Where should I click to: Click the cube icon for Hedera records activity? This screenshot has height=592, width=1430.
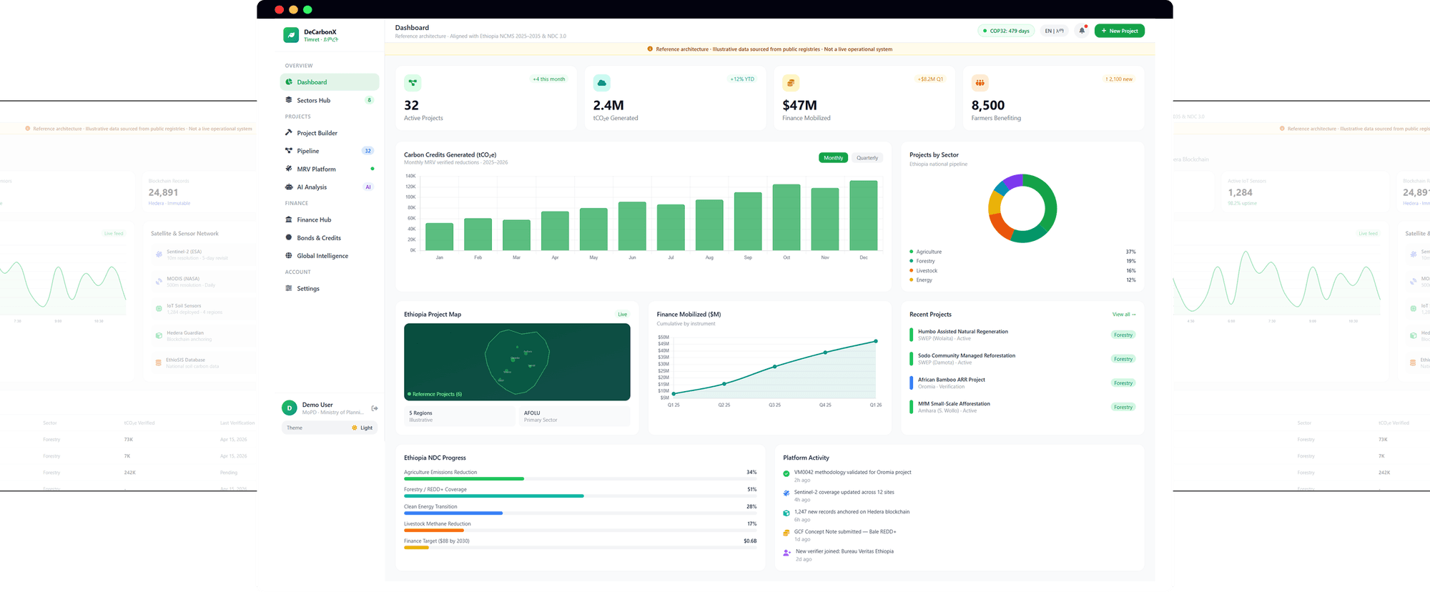(x=786, y=513)
